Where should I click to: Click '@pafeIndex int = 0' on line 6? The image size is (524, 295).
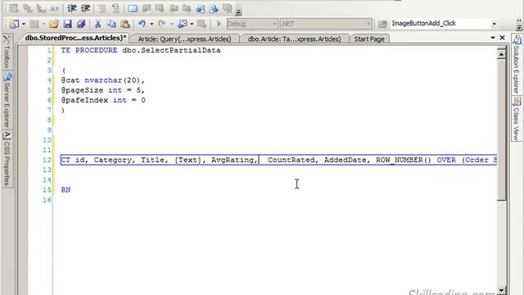coord(103,100)
